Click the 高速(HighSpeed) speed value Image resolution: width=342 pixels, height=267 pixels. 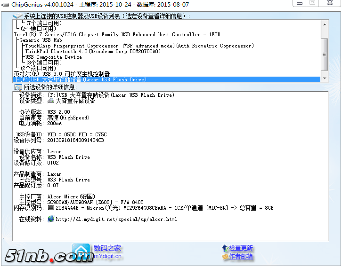point(68,118)
